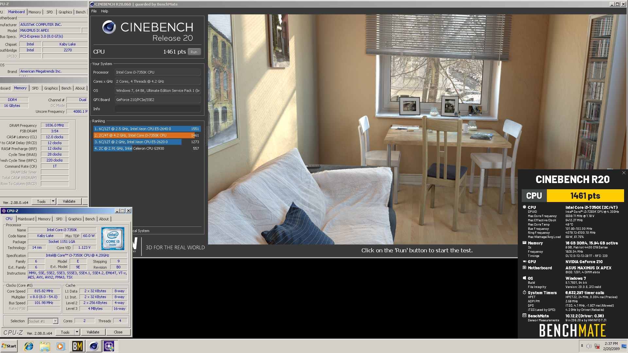Open Bench tab in front CPU-Z window
Image resolution: width=628 pixels, height=353 pixels.
90,219
